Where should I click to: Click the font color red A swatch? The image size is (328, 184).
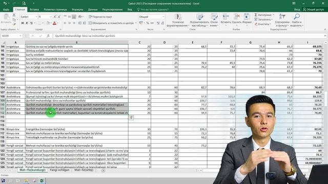55,23
